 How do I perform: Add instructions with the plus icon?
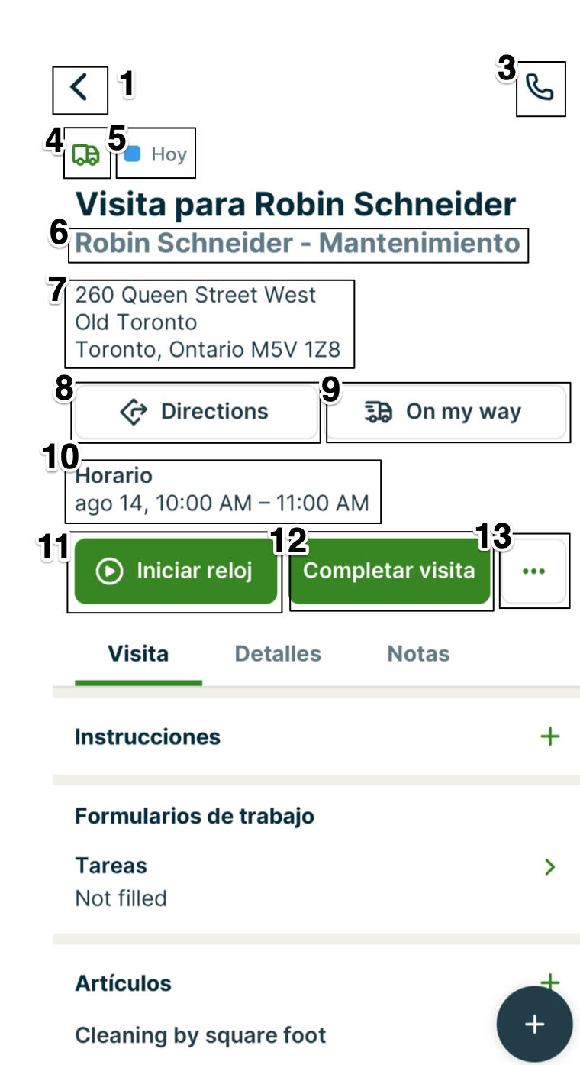[549, 737]
